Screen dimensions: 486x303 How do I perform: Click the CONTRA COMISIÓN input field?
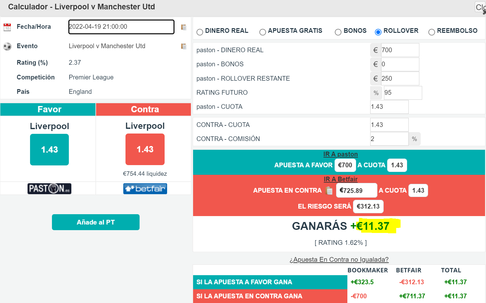pos(389,139)
